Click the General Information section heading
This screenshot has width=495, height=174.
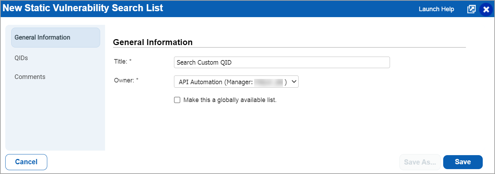click(x=153, y=42)
